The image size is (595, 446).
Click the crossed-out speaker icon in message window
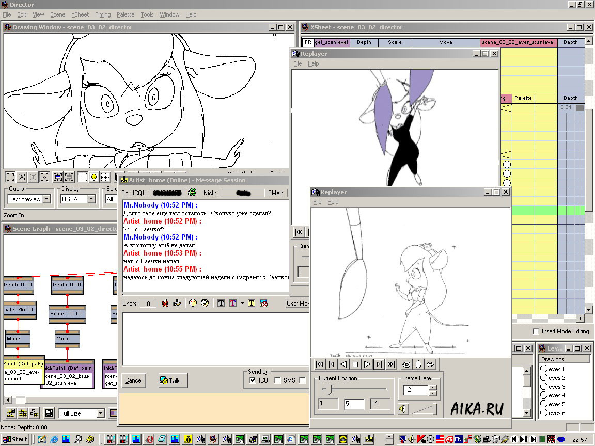165,303
